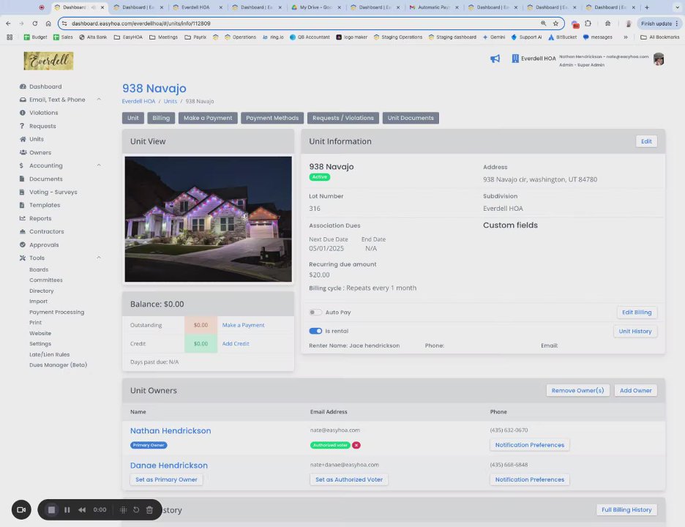The width and height of the screenshot is (685, 527).
Task: Click the Violations sidebar icon
Action: pos(23,113)
